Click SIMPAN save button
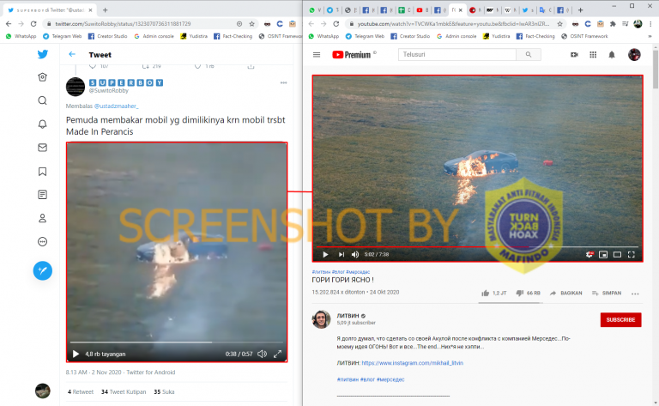The width and height of the screenshot is (659, 406). (607, 293)
